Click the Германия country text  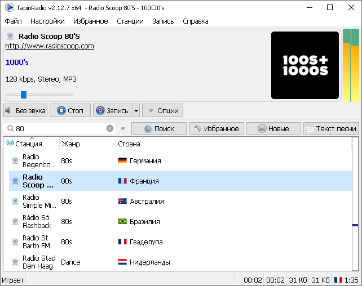pyautogui.click(x=145, y=160)
